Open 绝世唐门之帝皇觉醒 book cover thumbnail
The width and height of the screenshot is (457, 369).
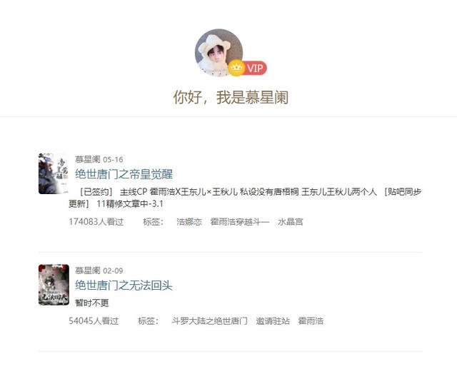(54, 173)
